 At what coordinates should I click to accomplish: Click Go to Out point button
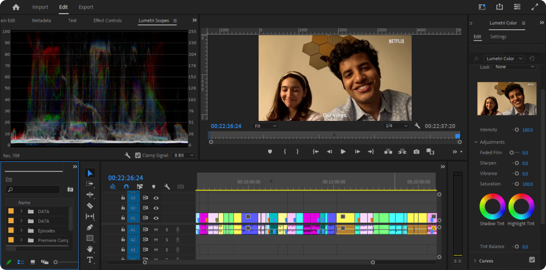pyautogui.click(x=371, y=151)
